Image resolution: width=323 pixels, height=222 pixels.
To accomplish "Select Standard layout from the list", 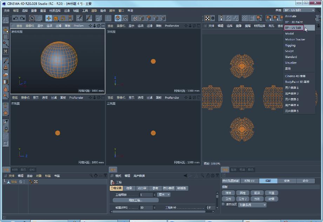I will tap(291, 57).
